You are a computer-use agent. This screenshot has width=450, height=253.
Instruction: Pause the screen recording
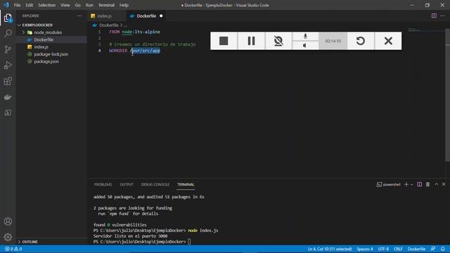(251, 41)
